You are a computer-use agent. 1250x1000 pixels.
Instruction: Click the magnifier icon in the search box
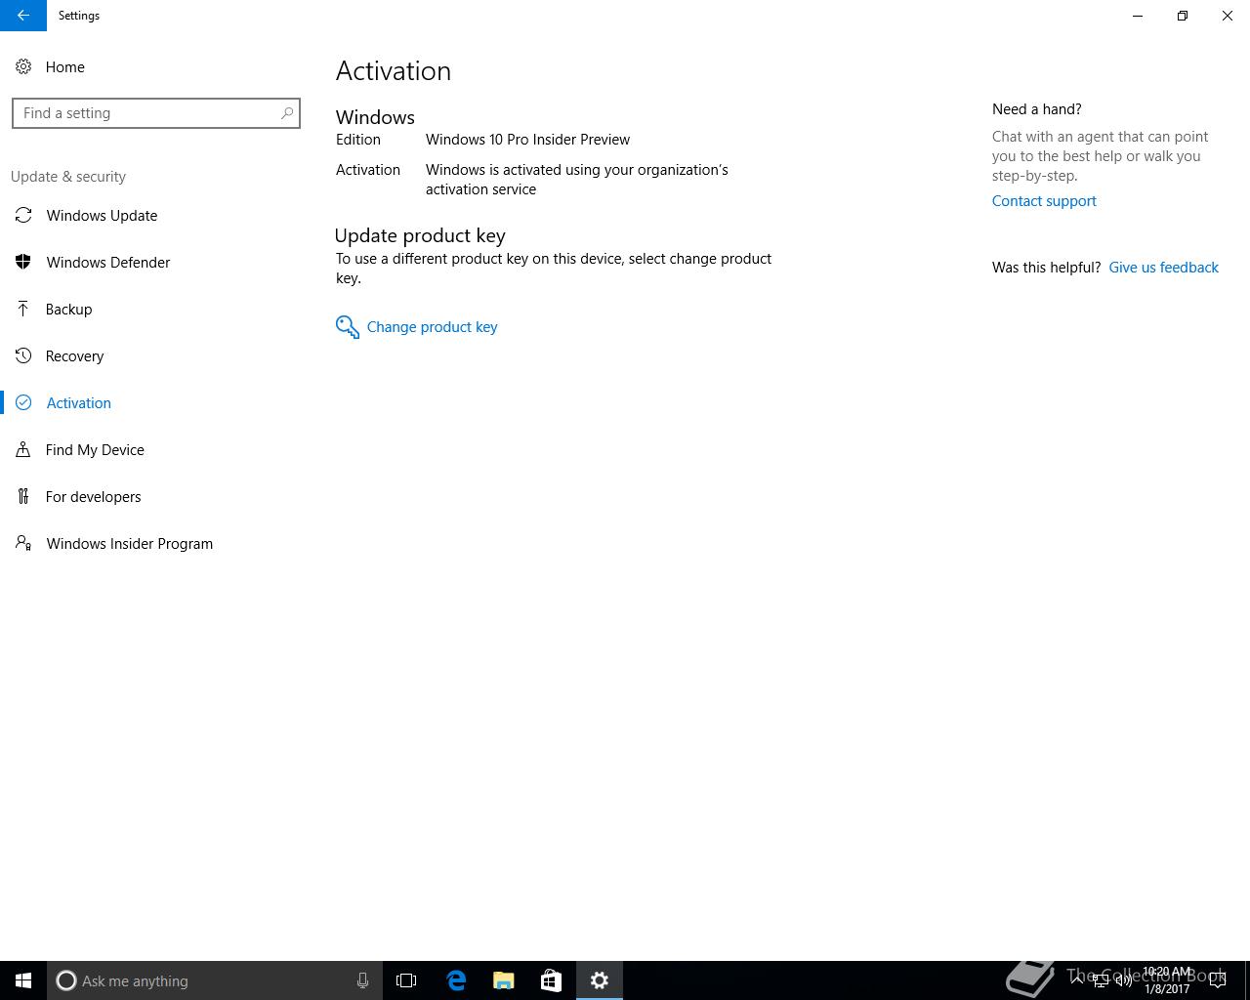(x=287, y=113)
